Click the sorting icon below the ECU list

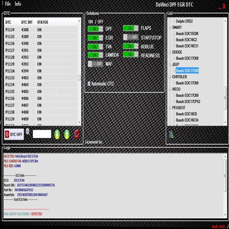pyautogui.click(x=171, y=135)
